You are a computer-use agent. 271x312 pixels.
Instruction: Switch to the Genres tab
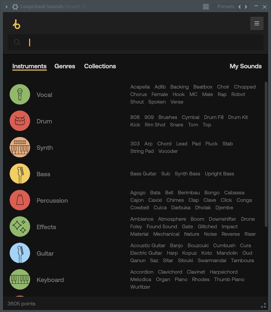click(65, 66)
